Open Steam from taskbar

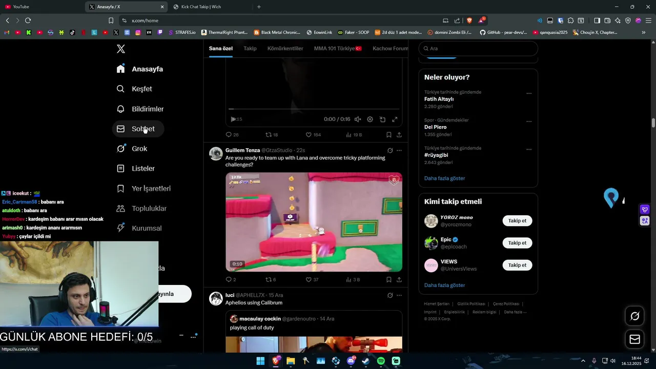[366, 361]
